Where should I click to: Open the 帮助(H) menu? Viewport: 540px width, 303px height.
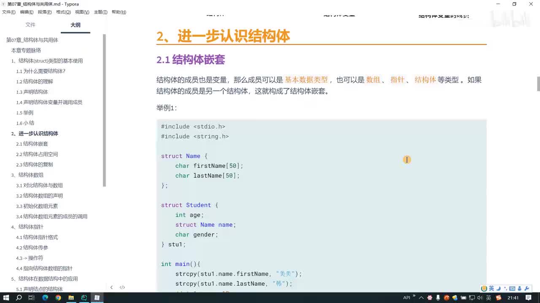coord(119,12)
